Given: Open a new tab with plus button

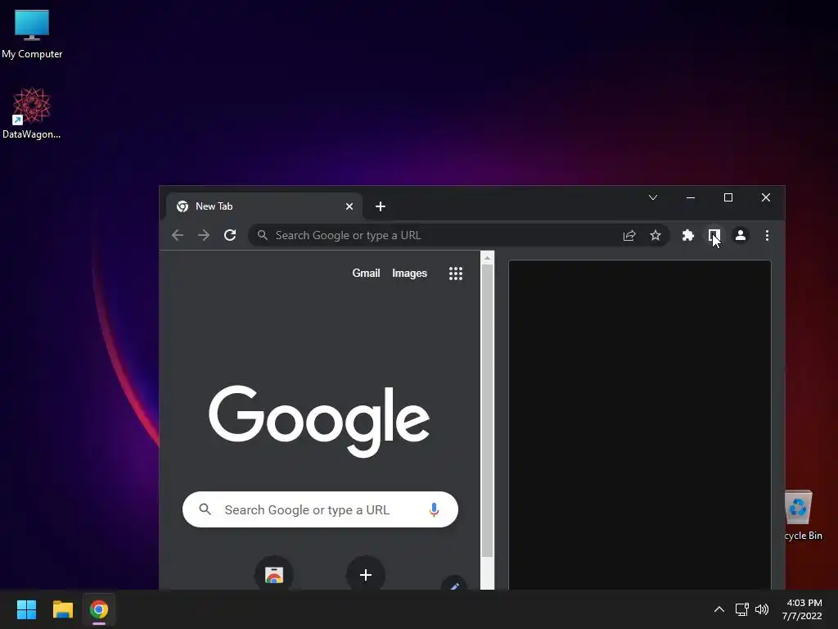Looking at the screenshot, I should (380, 206).
